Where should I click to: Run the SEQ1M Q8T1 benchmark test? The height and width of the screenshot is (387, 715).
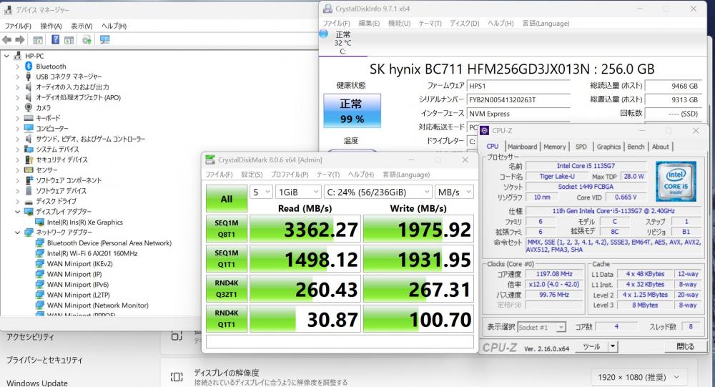click(226, 229)
